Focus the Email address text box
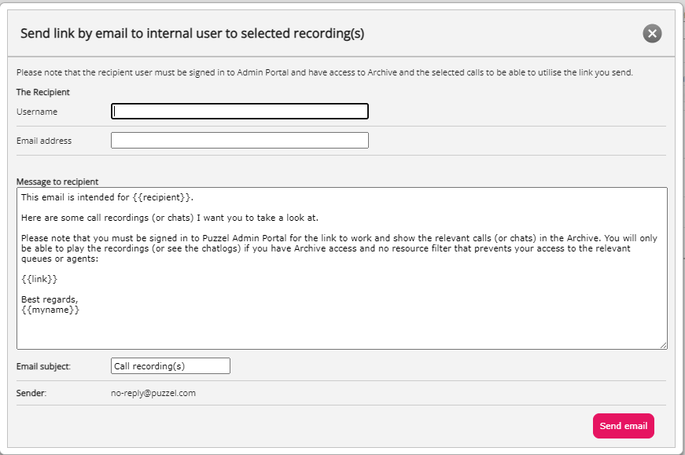Screen dimensions: 685x455 tap(239, 141)
